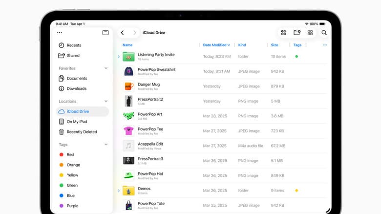Sort by Date Modified column
This screenshot has width=381, height=214.
pyautogui.click(x=216, y=45)
